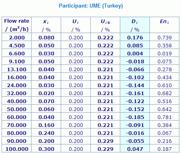Select the Eni value 0.781
Screen dimensions: 181x154
pyautogui.click(x=165, y=117)
